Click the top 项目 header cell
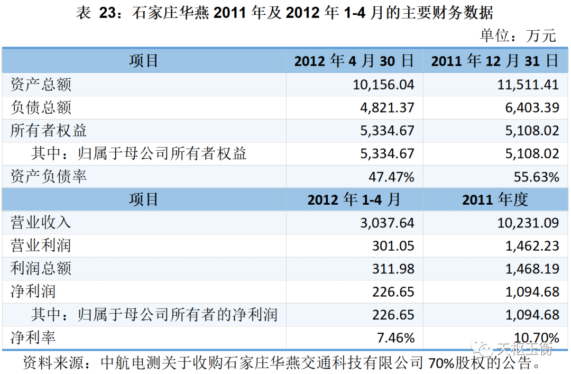 [144, 61]
